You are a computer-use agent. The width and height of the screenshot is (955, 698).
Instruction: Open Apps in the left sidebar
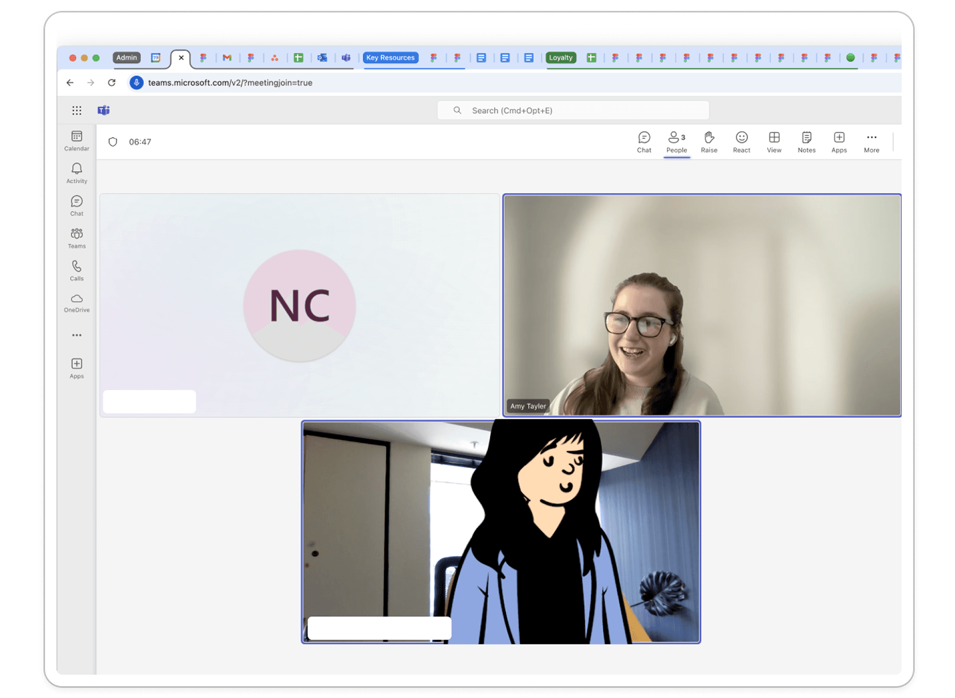[77, 369]
